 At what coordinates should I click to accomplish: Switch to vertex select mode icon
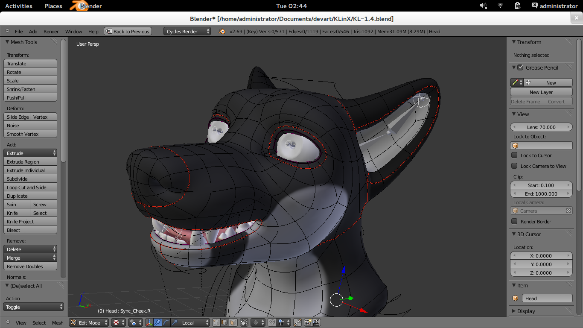coord(216,322)
